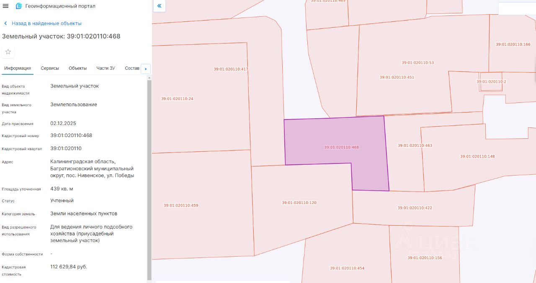
Task: Select parcel 39:01:020110:156 on the map
Action: pyautogui.click(x=425, y=258)
